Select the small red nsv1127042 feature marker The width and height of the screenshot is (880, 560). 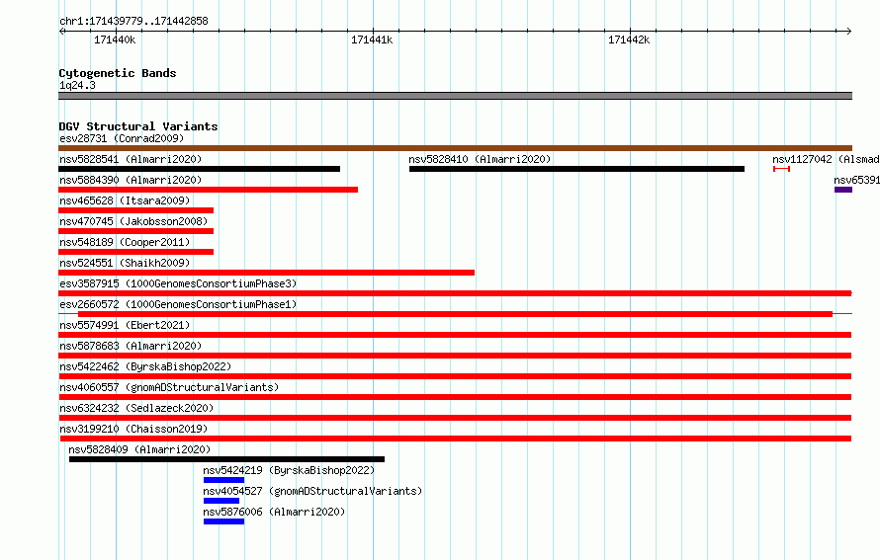[x=781, y=169]
